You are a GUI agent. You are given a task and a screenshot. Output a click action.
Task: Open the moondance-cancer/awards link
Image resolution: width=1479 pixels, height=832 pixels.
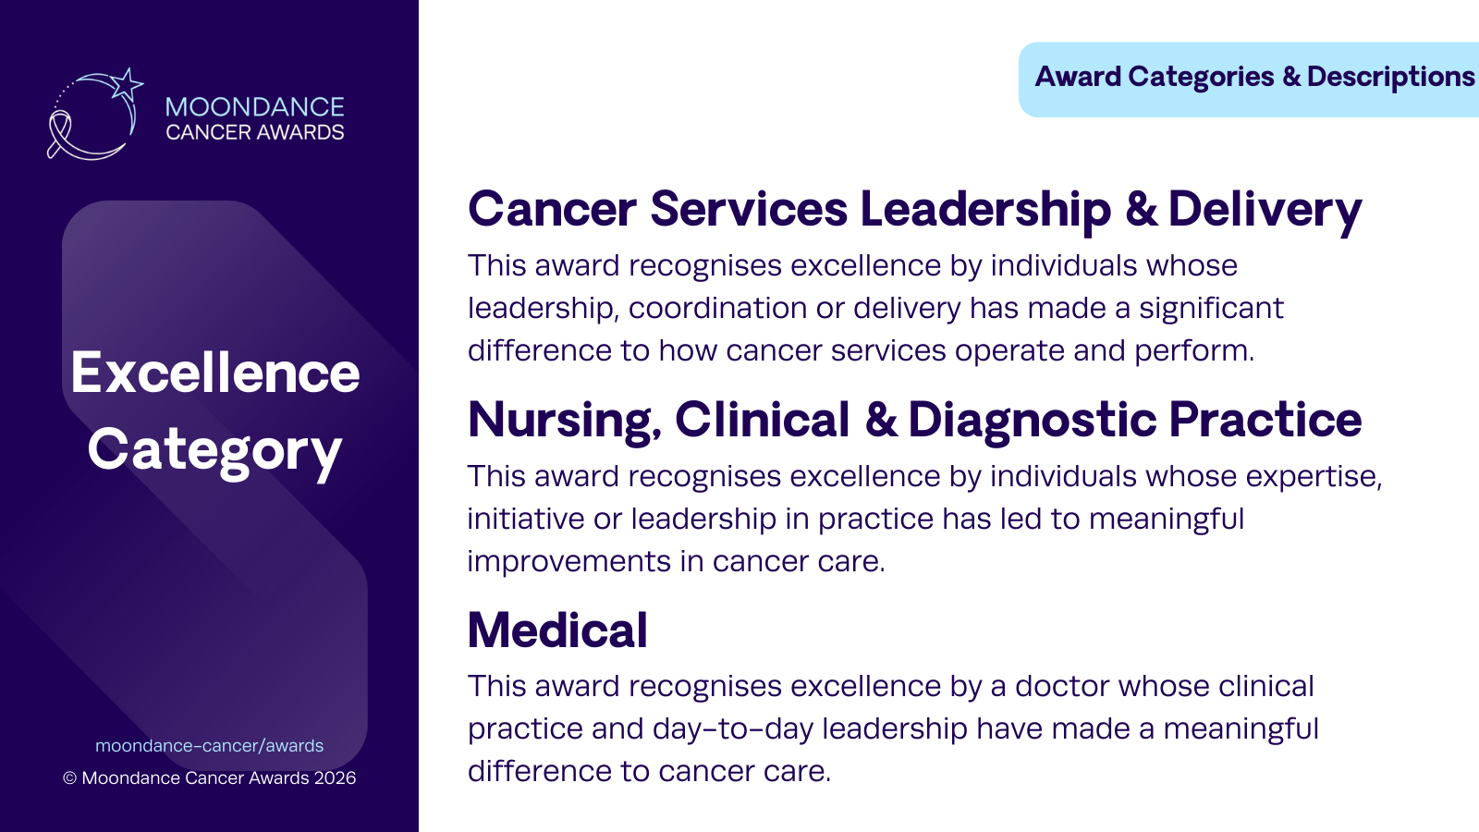pos(209,746)
